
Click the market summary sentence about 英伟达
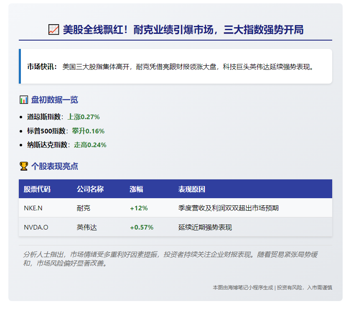pyautogui.click(x=188, y=67)
